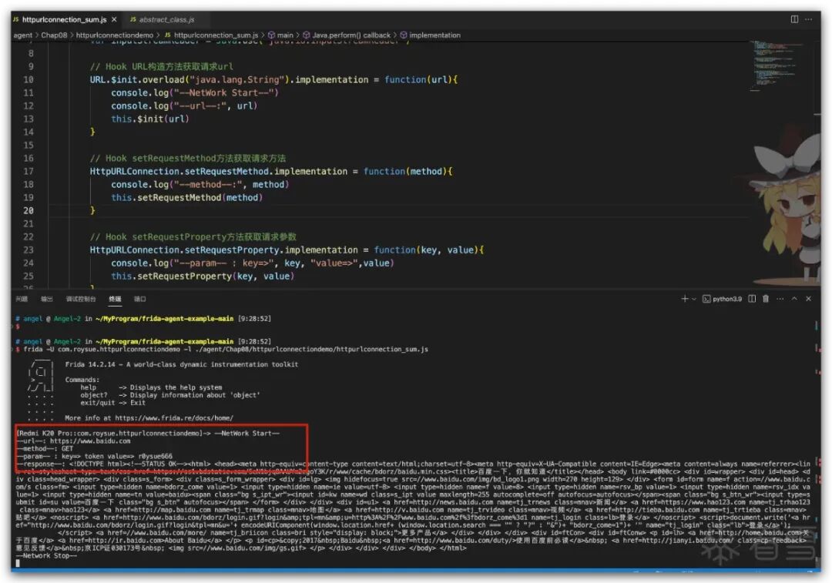
Task: Click 'this.setRequestMethod(method)' on line 19
Action: click(186, 197)
